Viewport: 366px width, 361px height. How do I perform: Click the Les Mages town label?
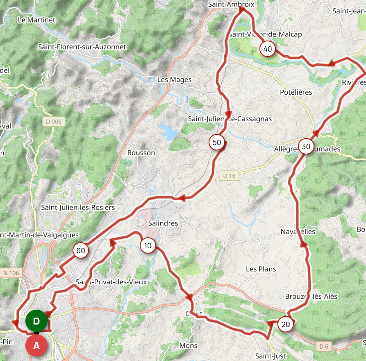(174, 80)
